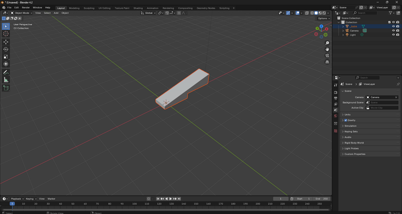Open the Marker menu in timeline
402x214 pixels.
(51, 199)
